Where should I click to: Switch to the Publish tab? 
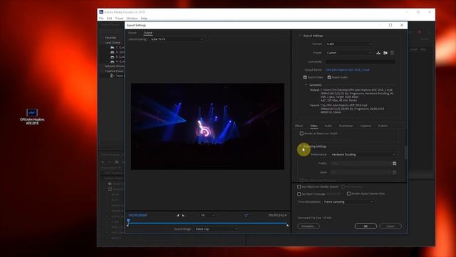383,126
